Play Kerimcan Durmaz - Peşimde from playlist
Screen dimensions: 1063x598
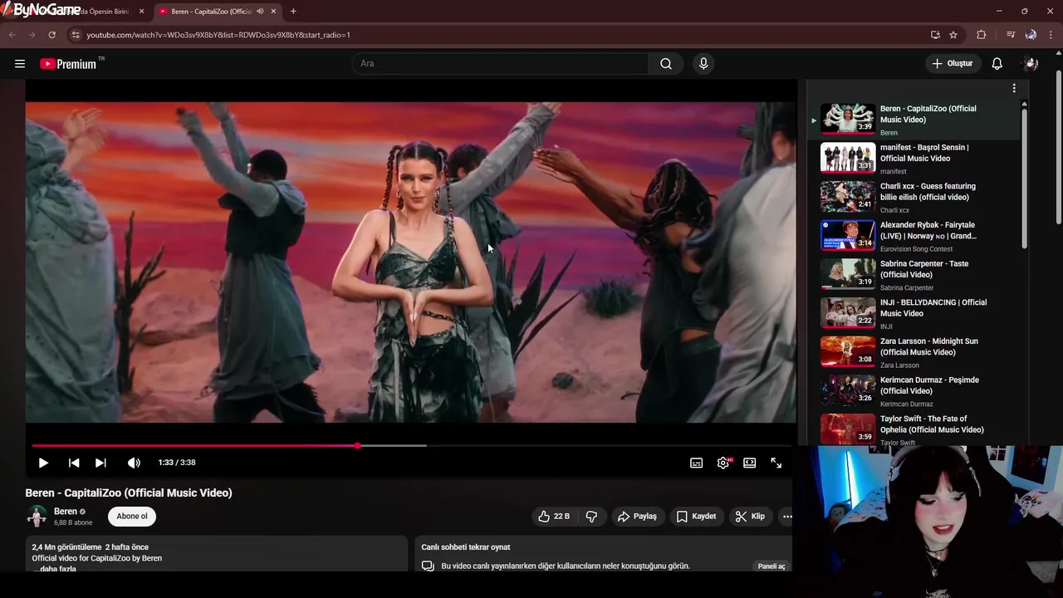pos(916,391)
